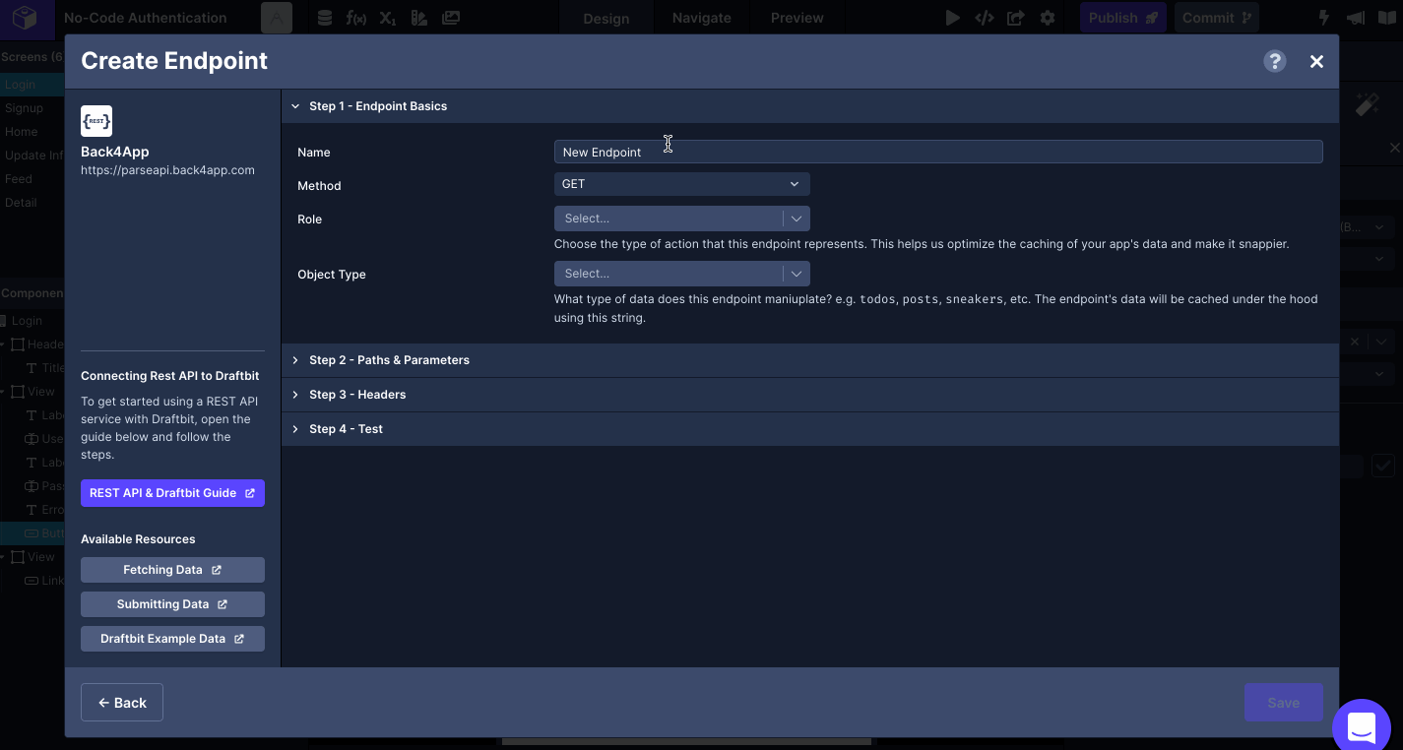This screenshot has height=750, width=1403.
Task: Open assets images icon in toolbar
Action: [x=451, y=18]
